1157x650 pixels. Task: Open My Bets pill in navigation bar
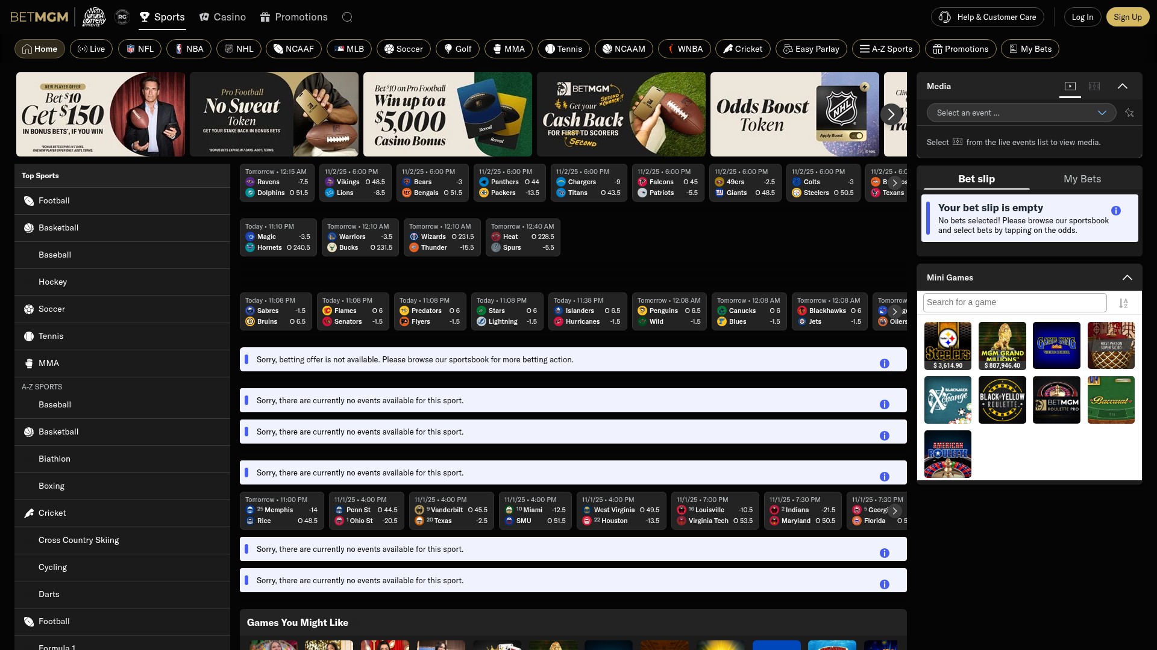point(1030,49)
